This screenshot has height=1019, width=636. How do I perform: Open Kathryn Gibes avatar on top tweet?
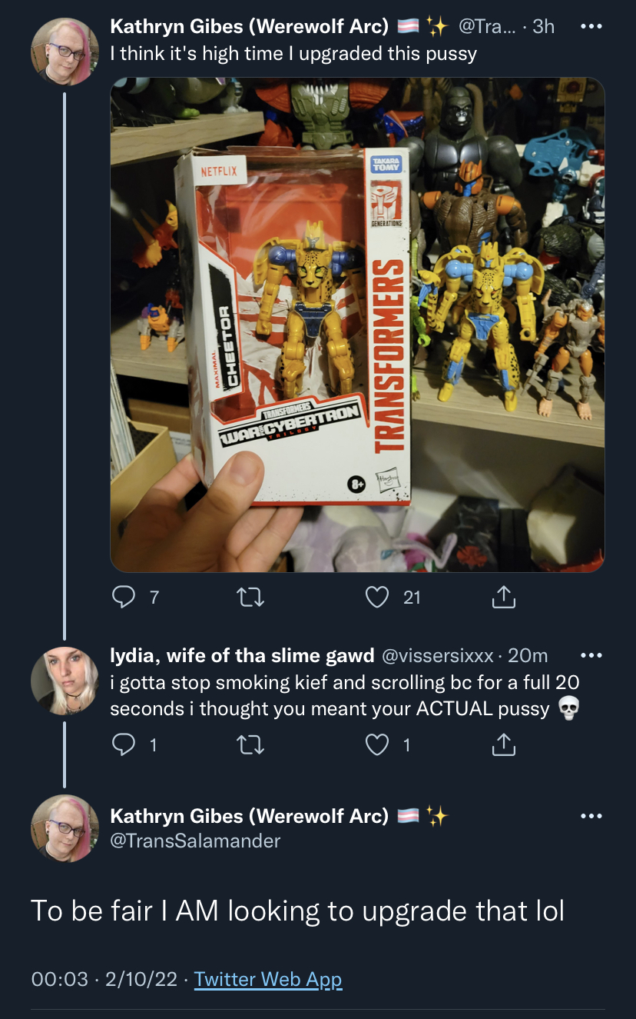coord(65,52)
